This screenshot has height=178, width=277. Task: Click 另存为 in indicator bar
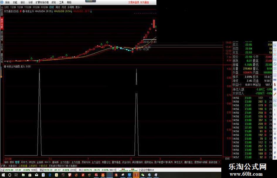pos(24,162)
